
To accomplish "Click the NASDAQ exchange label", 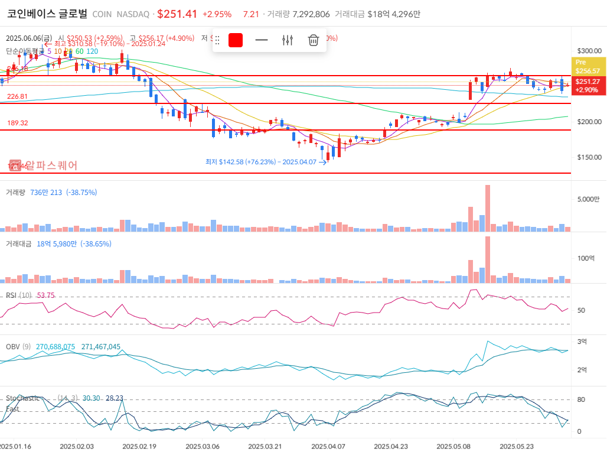I will (x=133, y=14).
